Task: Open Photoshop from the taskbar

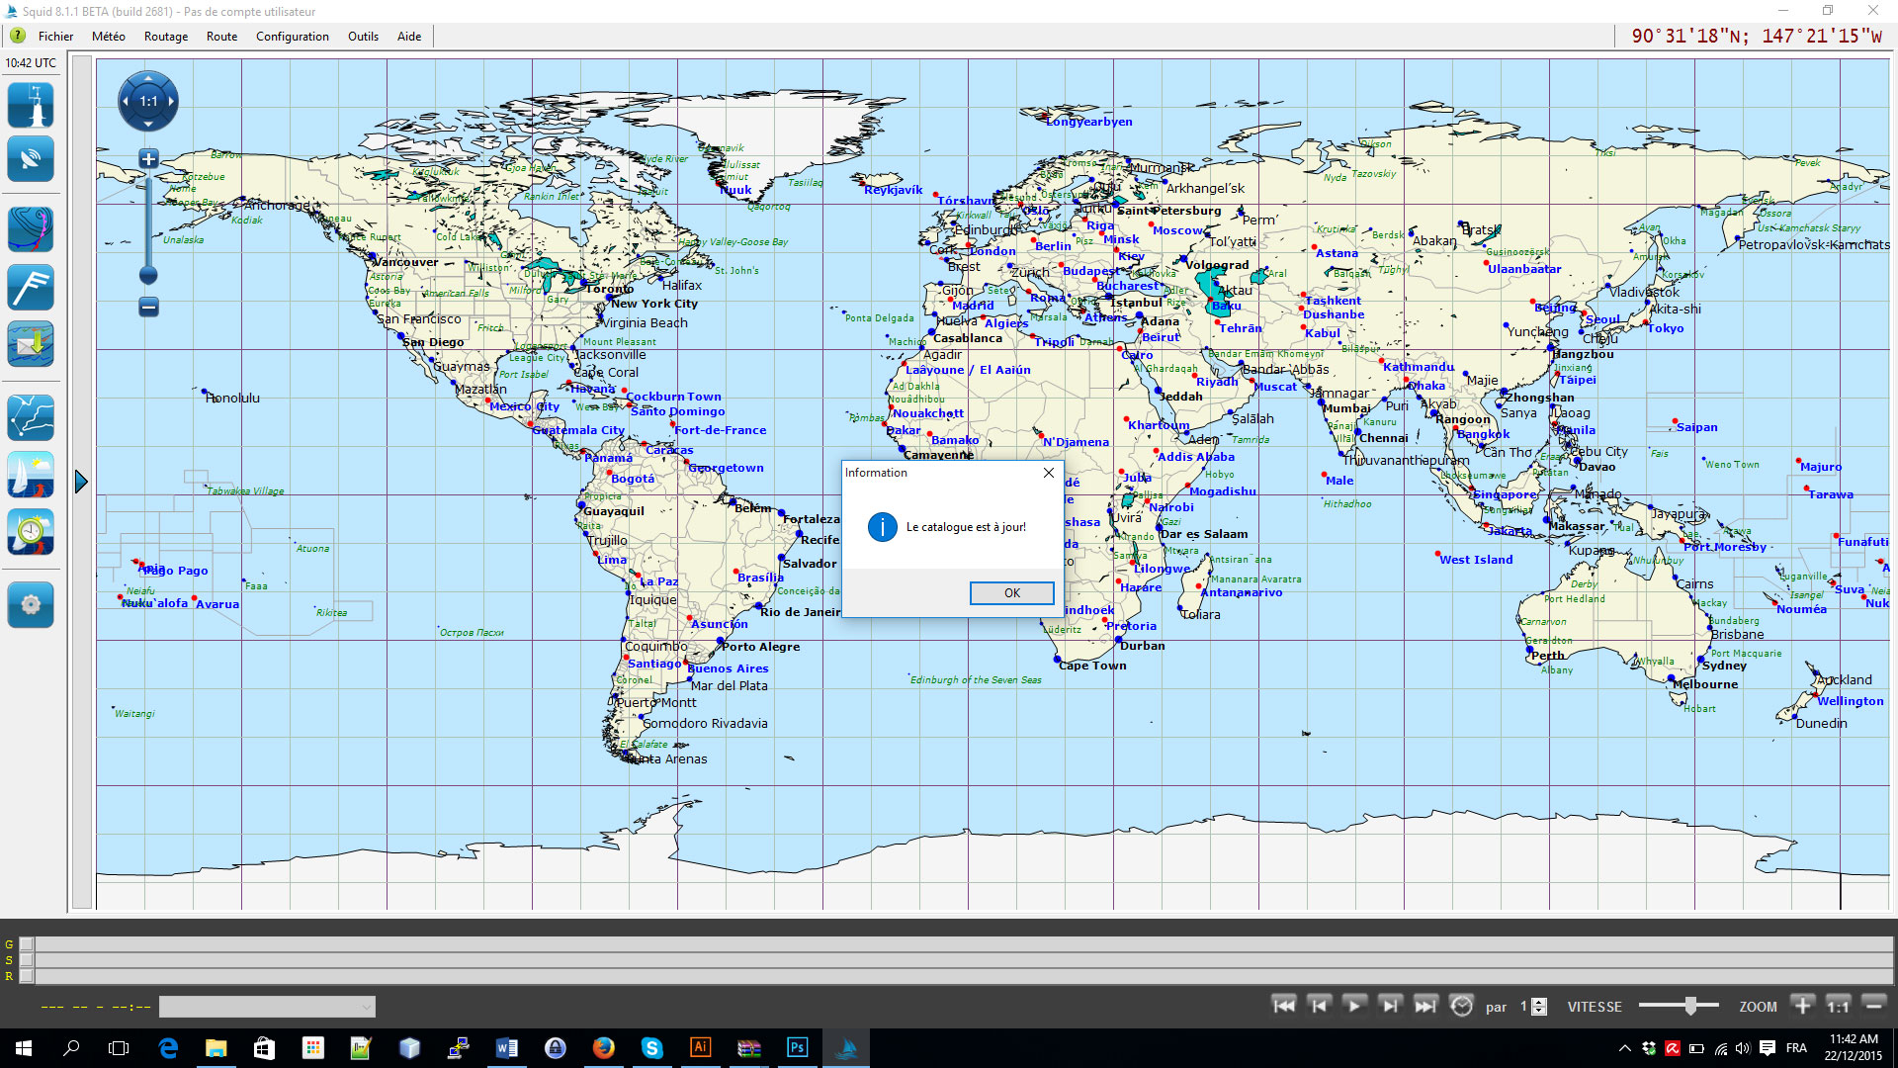Action: pyautogui.click(x=797, y=1048)
